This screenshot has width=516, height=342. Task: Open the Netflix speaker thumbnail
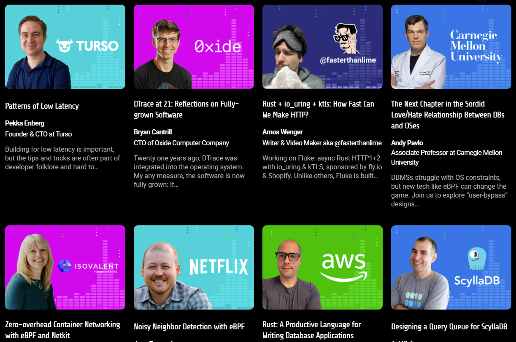(194, 267)
